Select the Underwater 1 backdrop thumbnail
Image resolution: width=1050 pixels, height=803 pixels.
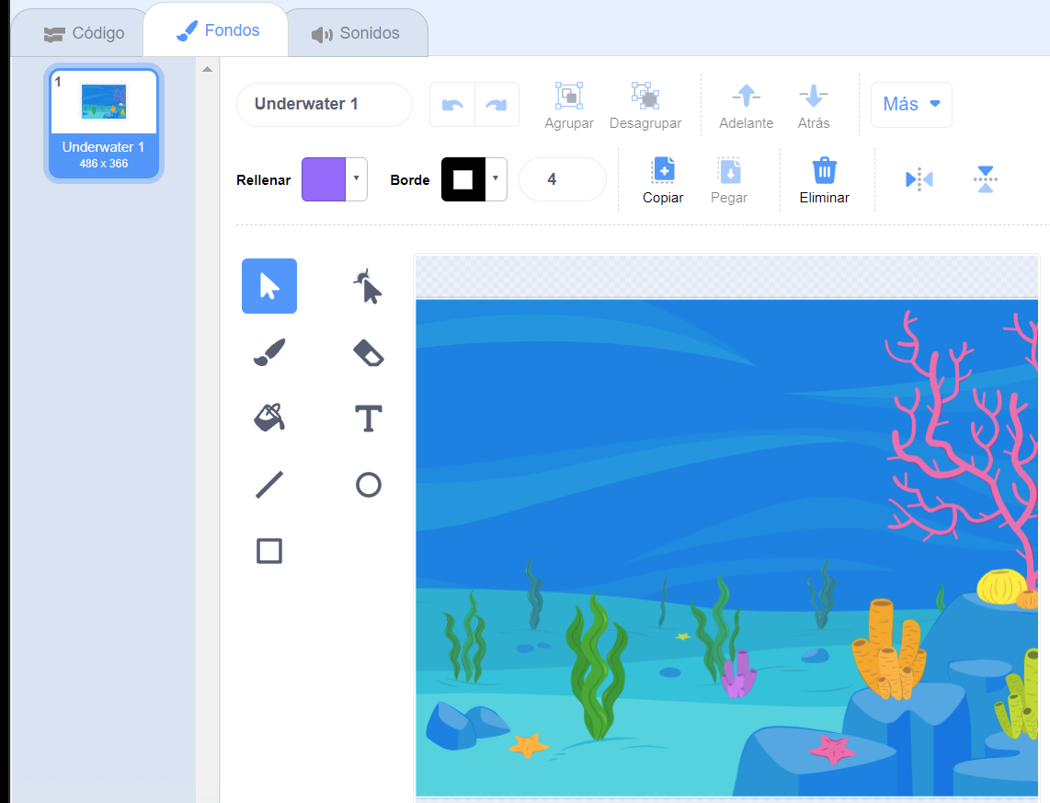[x=104, y=122]
